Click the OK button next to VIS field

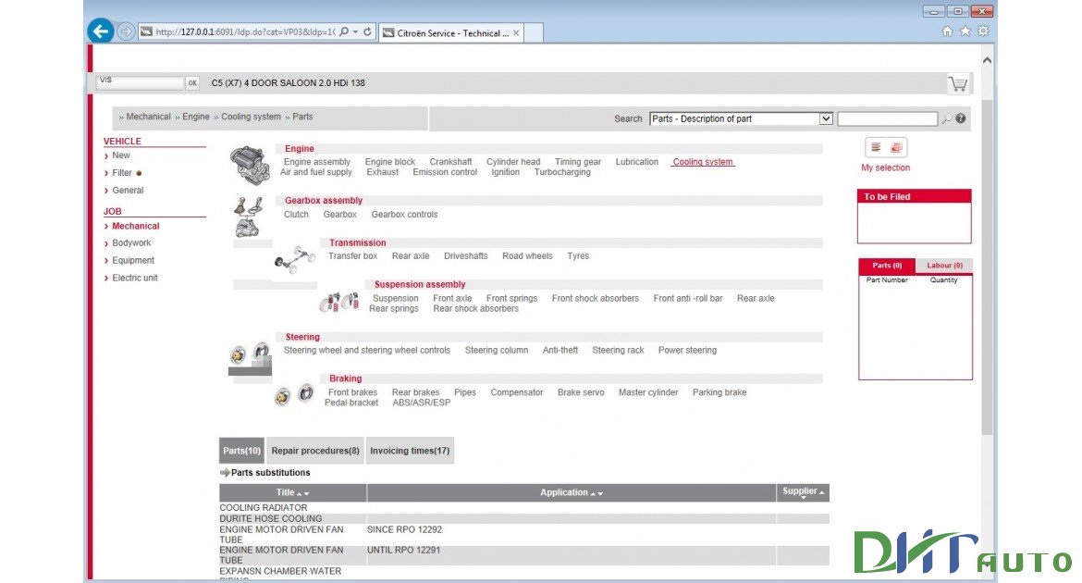[191, 83]
